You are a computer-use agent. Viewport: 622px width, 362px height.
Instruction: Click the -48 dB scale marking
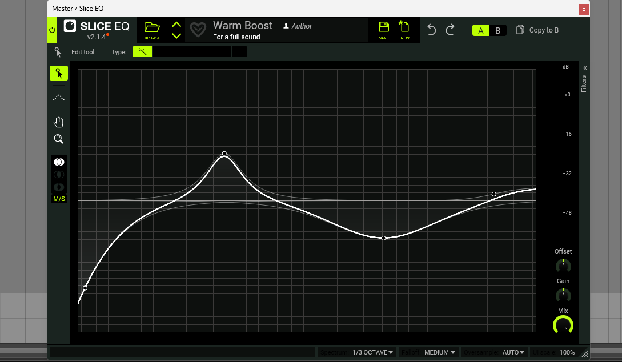(567, 213)
